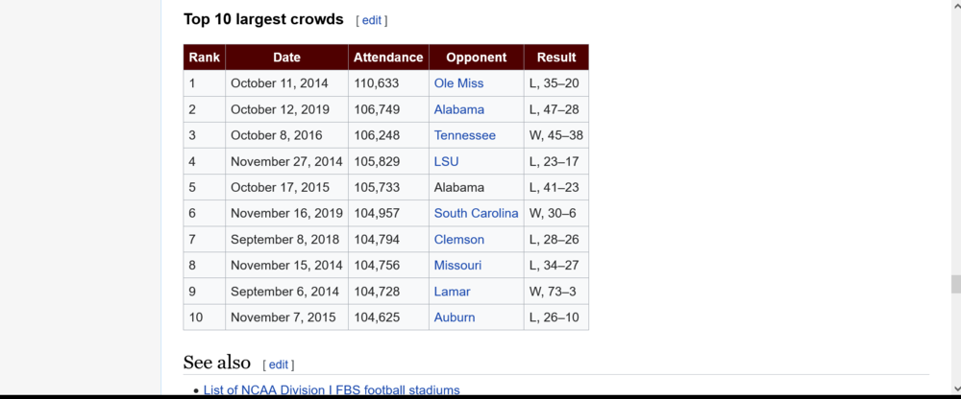Open the Lamar opponent link
Image resolution: width=961 pixels, height=399 pixels.
[452, 291]
